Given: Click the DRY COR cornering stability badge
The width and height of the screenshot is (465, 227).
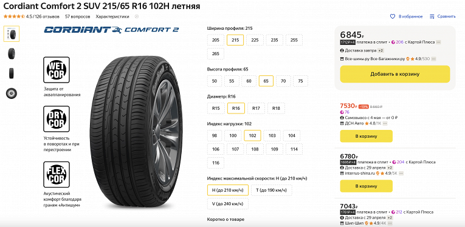Looking at the screenshot, I should 57,119.
